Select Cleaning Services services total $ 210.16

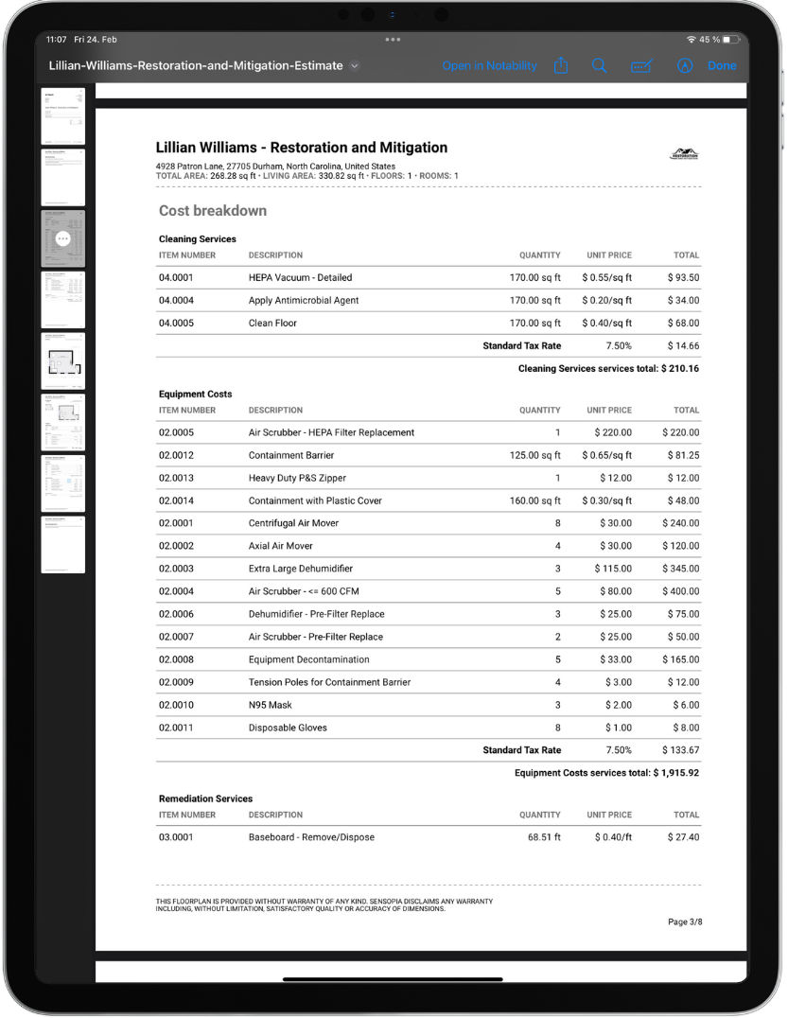(x=608, y=368)
